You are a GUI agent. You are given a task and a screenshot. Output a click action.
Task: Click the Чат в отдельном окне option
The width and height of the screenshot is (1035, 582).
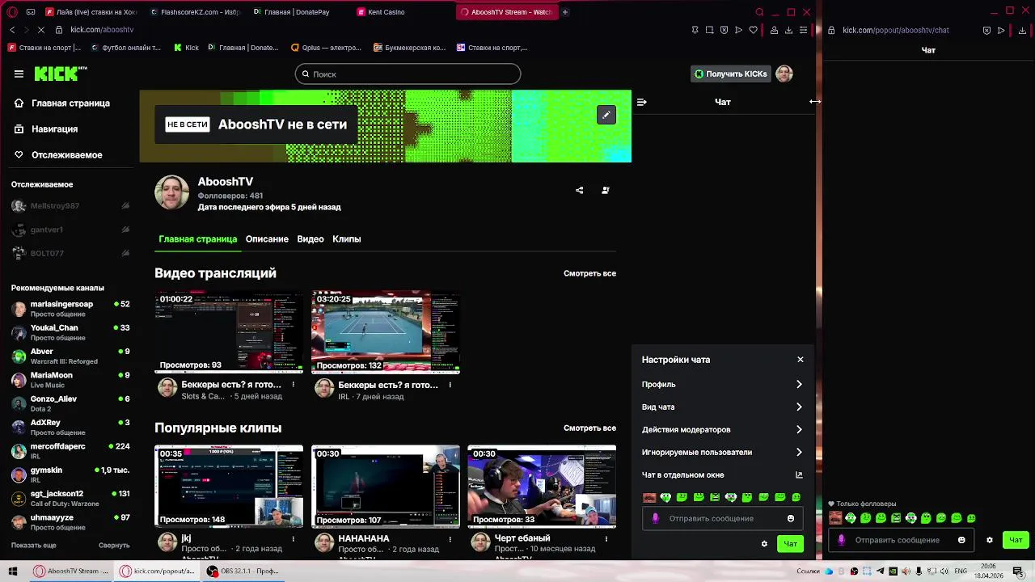722,475
